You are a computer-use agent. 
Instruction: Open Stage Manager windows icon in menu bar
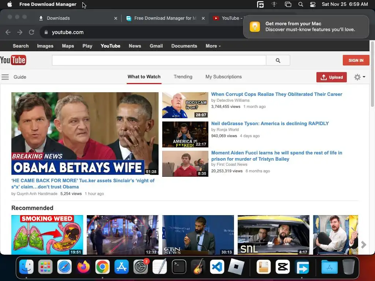(288, 4)
